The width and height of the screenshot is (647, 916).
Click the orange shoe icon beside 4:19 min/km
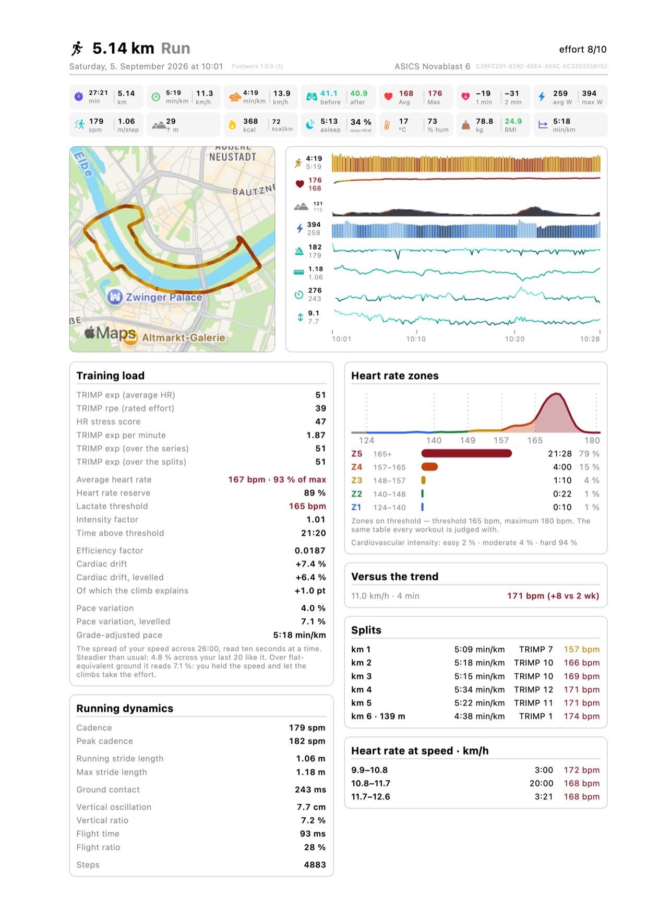[235, 97]
